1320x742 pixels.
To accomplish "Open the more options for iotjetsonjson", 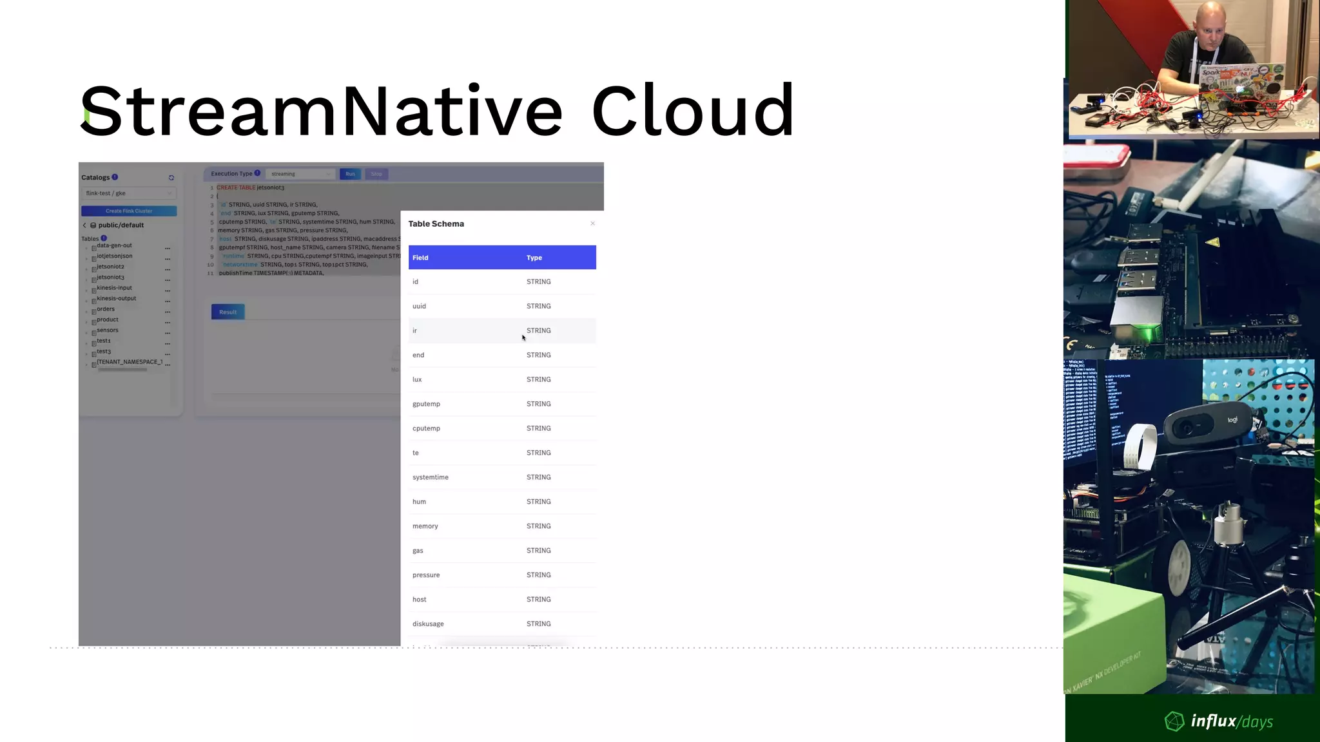I will point(168,259).
